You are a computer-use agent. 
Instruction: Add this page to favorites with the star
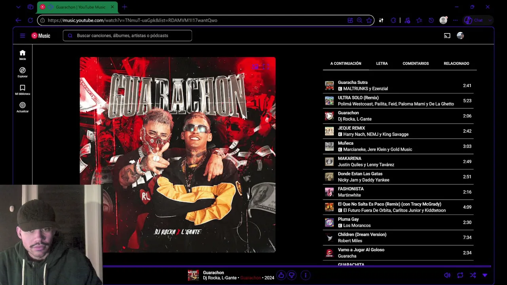tap(369, 20)
